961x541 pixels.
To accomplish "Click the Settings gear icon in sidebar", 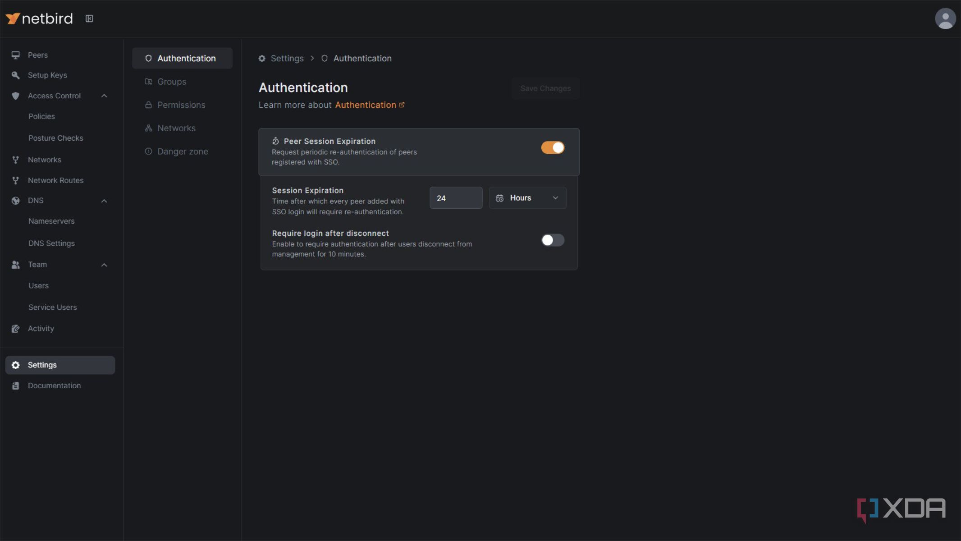I will [x=15, y=365].
